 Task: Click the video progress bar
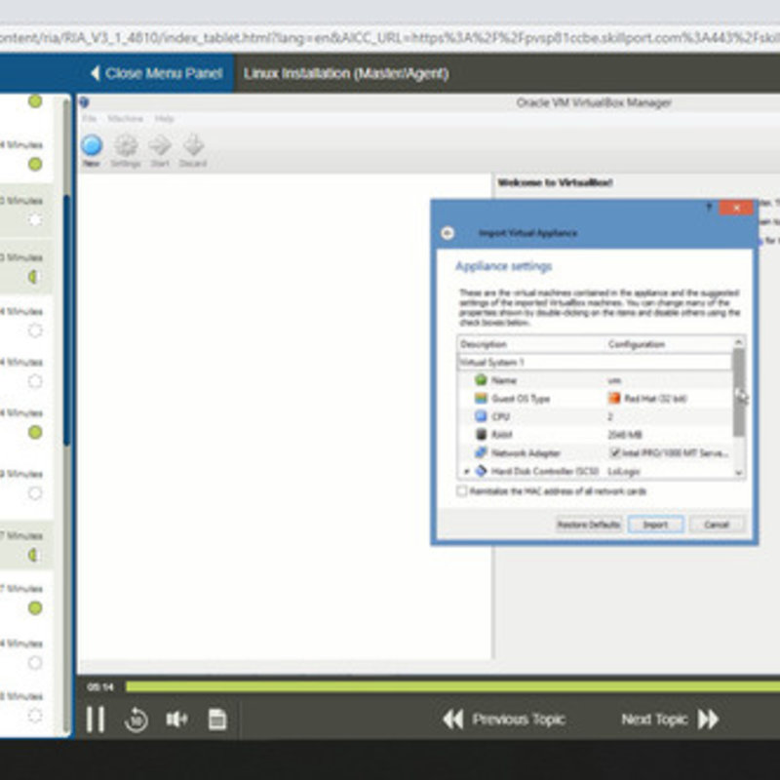(452, 687)
